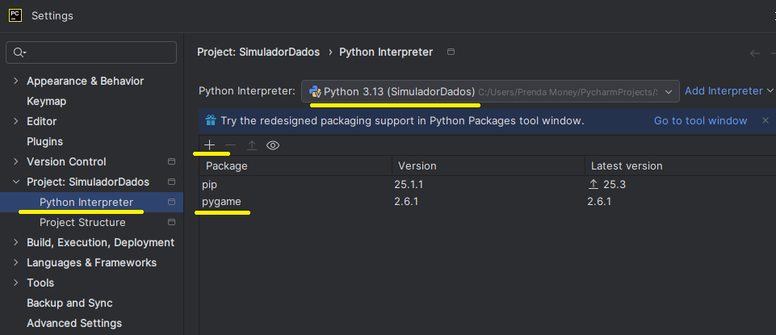Click the Python Interpreter breadcrumb title
Viewport: 776px width, 335px height.
386,52
